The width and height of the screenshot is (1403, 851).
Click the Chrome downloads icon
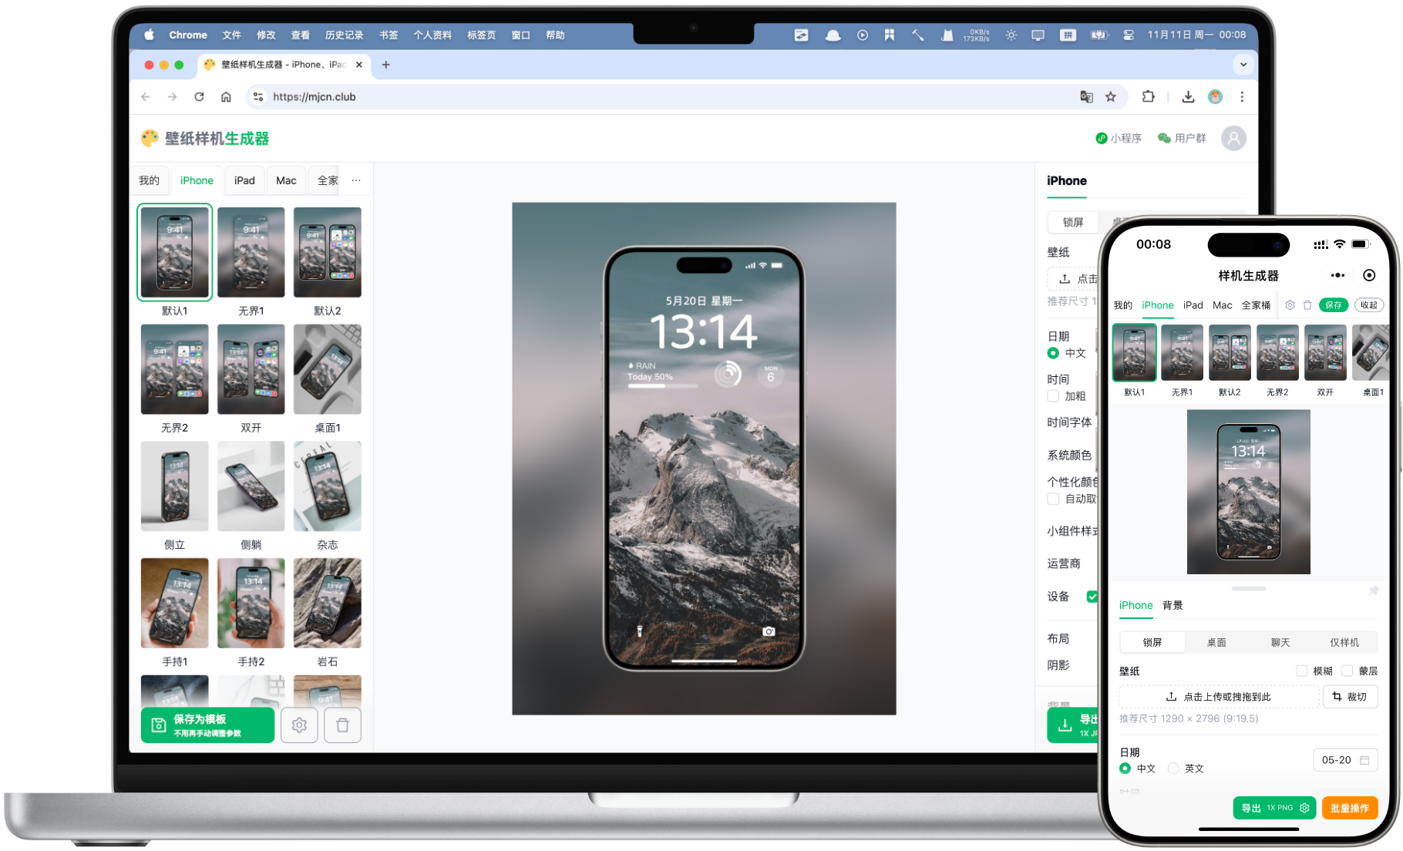point(1188,97)
